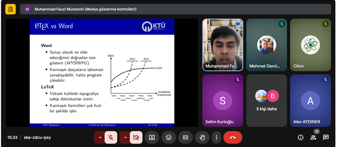The width and height of the screenshot is (337, 147).
Task: Turn on the camera
Action: tap(136, 137)
